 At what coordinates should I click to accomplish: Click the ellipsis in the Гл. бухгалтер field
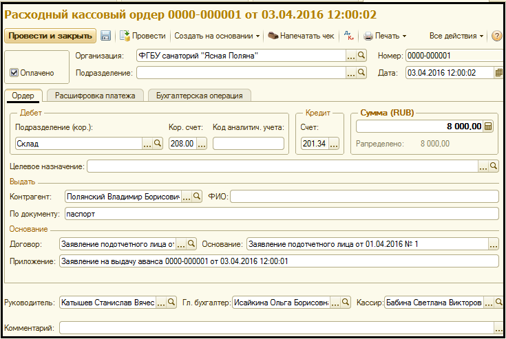[335, 303]
